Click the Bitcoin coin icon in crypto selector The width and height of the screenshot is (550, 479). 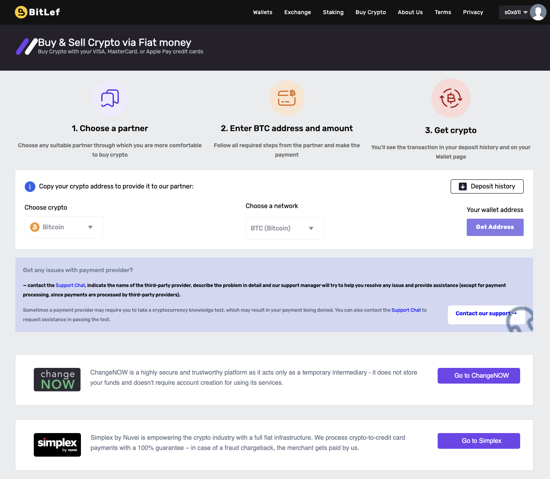pyautogui.click(x=35, y=227)
